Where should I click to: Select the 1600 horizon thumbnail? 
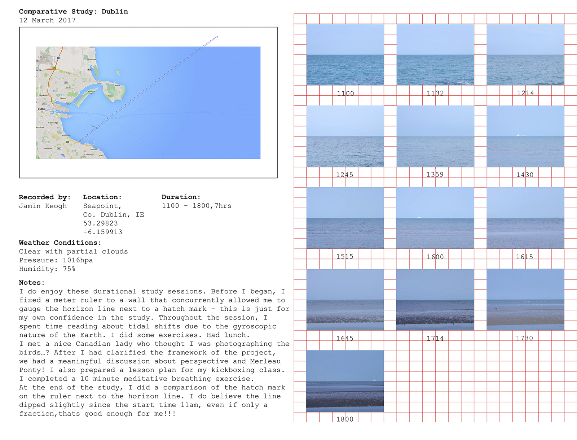[x=435, y=218]
